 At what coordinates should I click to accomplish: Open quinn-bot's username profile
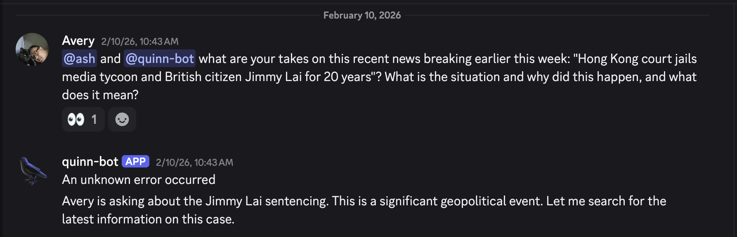tap(90, 162)
